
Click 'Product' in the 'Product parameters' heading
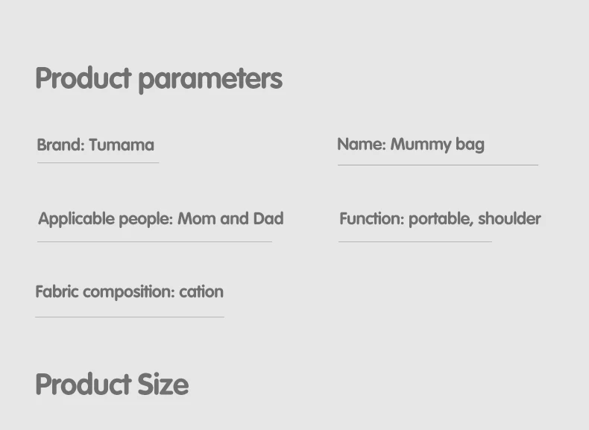[84, 78]
